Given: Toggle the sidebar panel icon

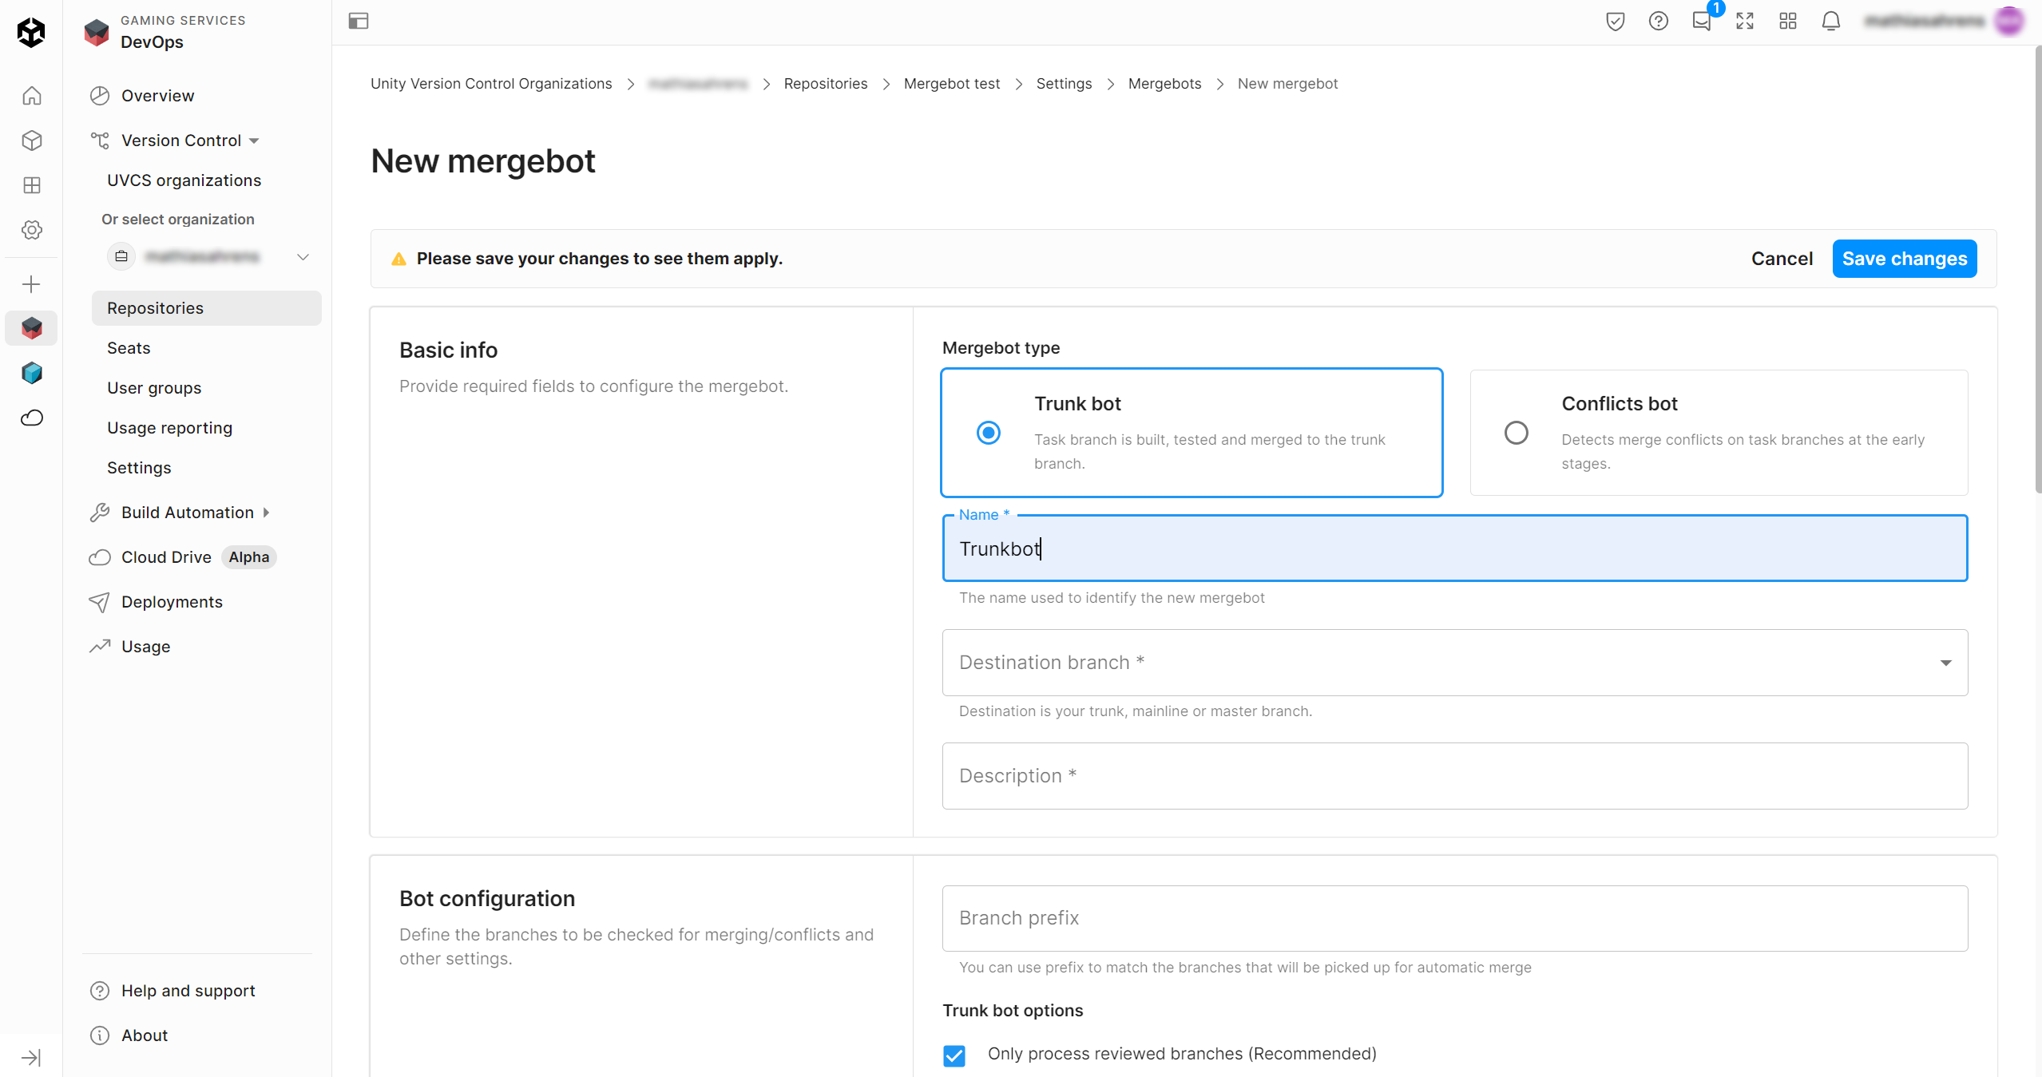Looking at the screenshot, I should pos(359,22).
